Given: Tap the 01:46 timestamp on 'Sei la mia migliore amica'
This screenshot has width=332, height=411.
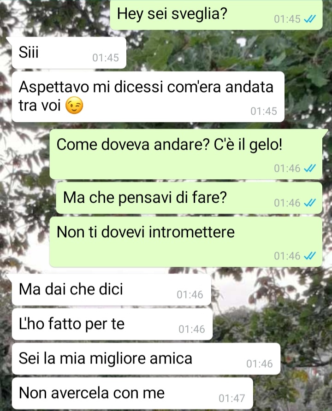Looking at the screenshot, I should coord(260,364).
